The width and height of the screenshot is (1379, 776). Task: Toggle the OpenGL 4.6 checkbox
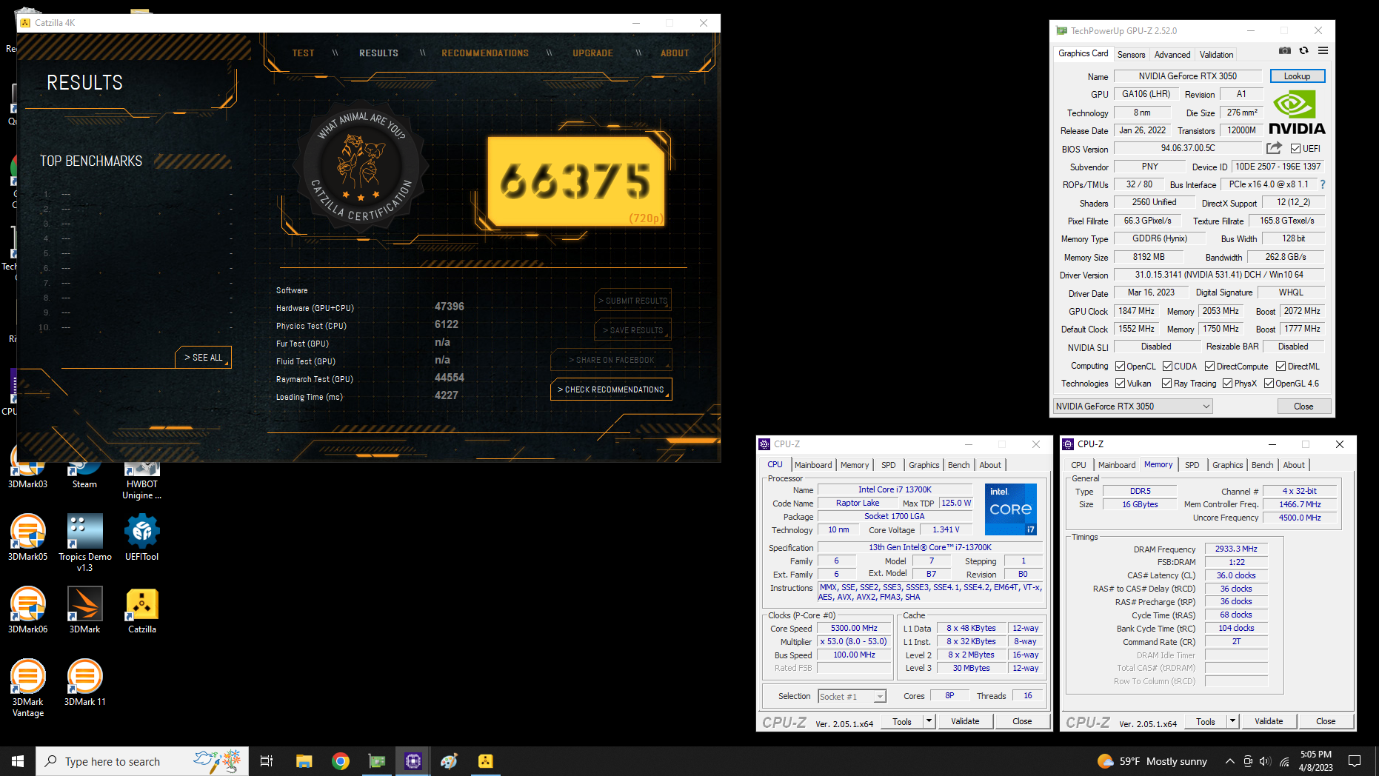(1269, 384)
